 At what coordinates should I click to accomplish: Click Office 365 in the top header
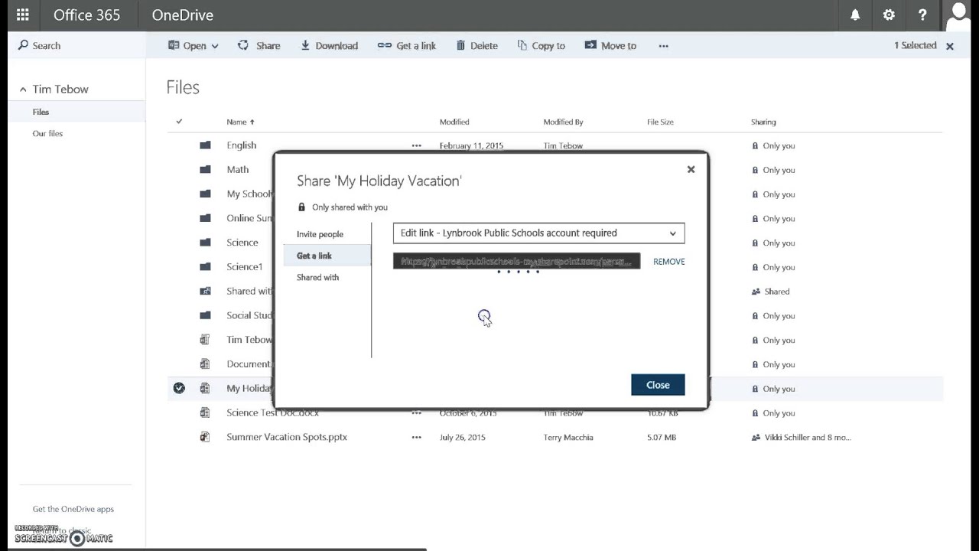(x=86, y=15)
